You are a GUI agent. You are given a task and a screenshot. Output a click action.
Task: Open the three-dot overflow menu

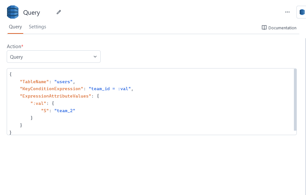pyautogui.click(x=287, y=12)
